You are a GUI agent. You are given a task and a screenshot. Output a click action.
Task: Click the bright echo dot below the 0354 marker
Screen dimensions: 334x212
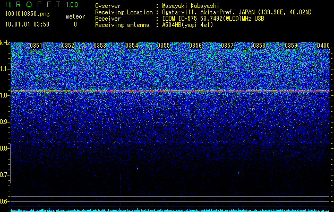point(137,169)
